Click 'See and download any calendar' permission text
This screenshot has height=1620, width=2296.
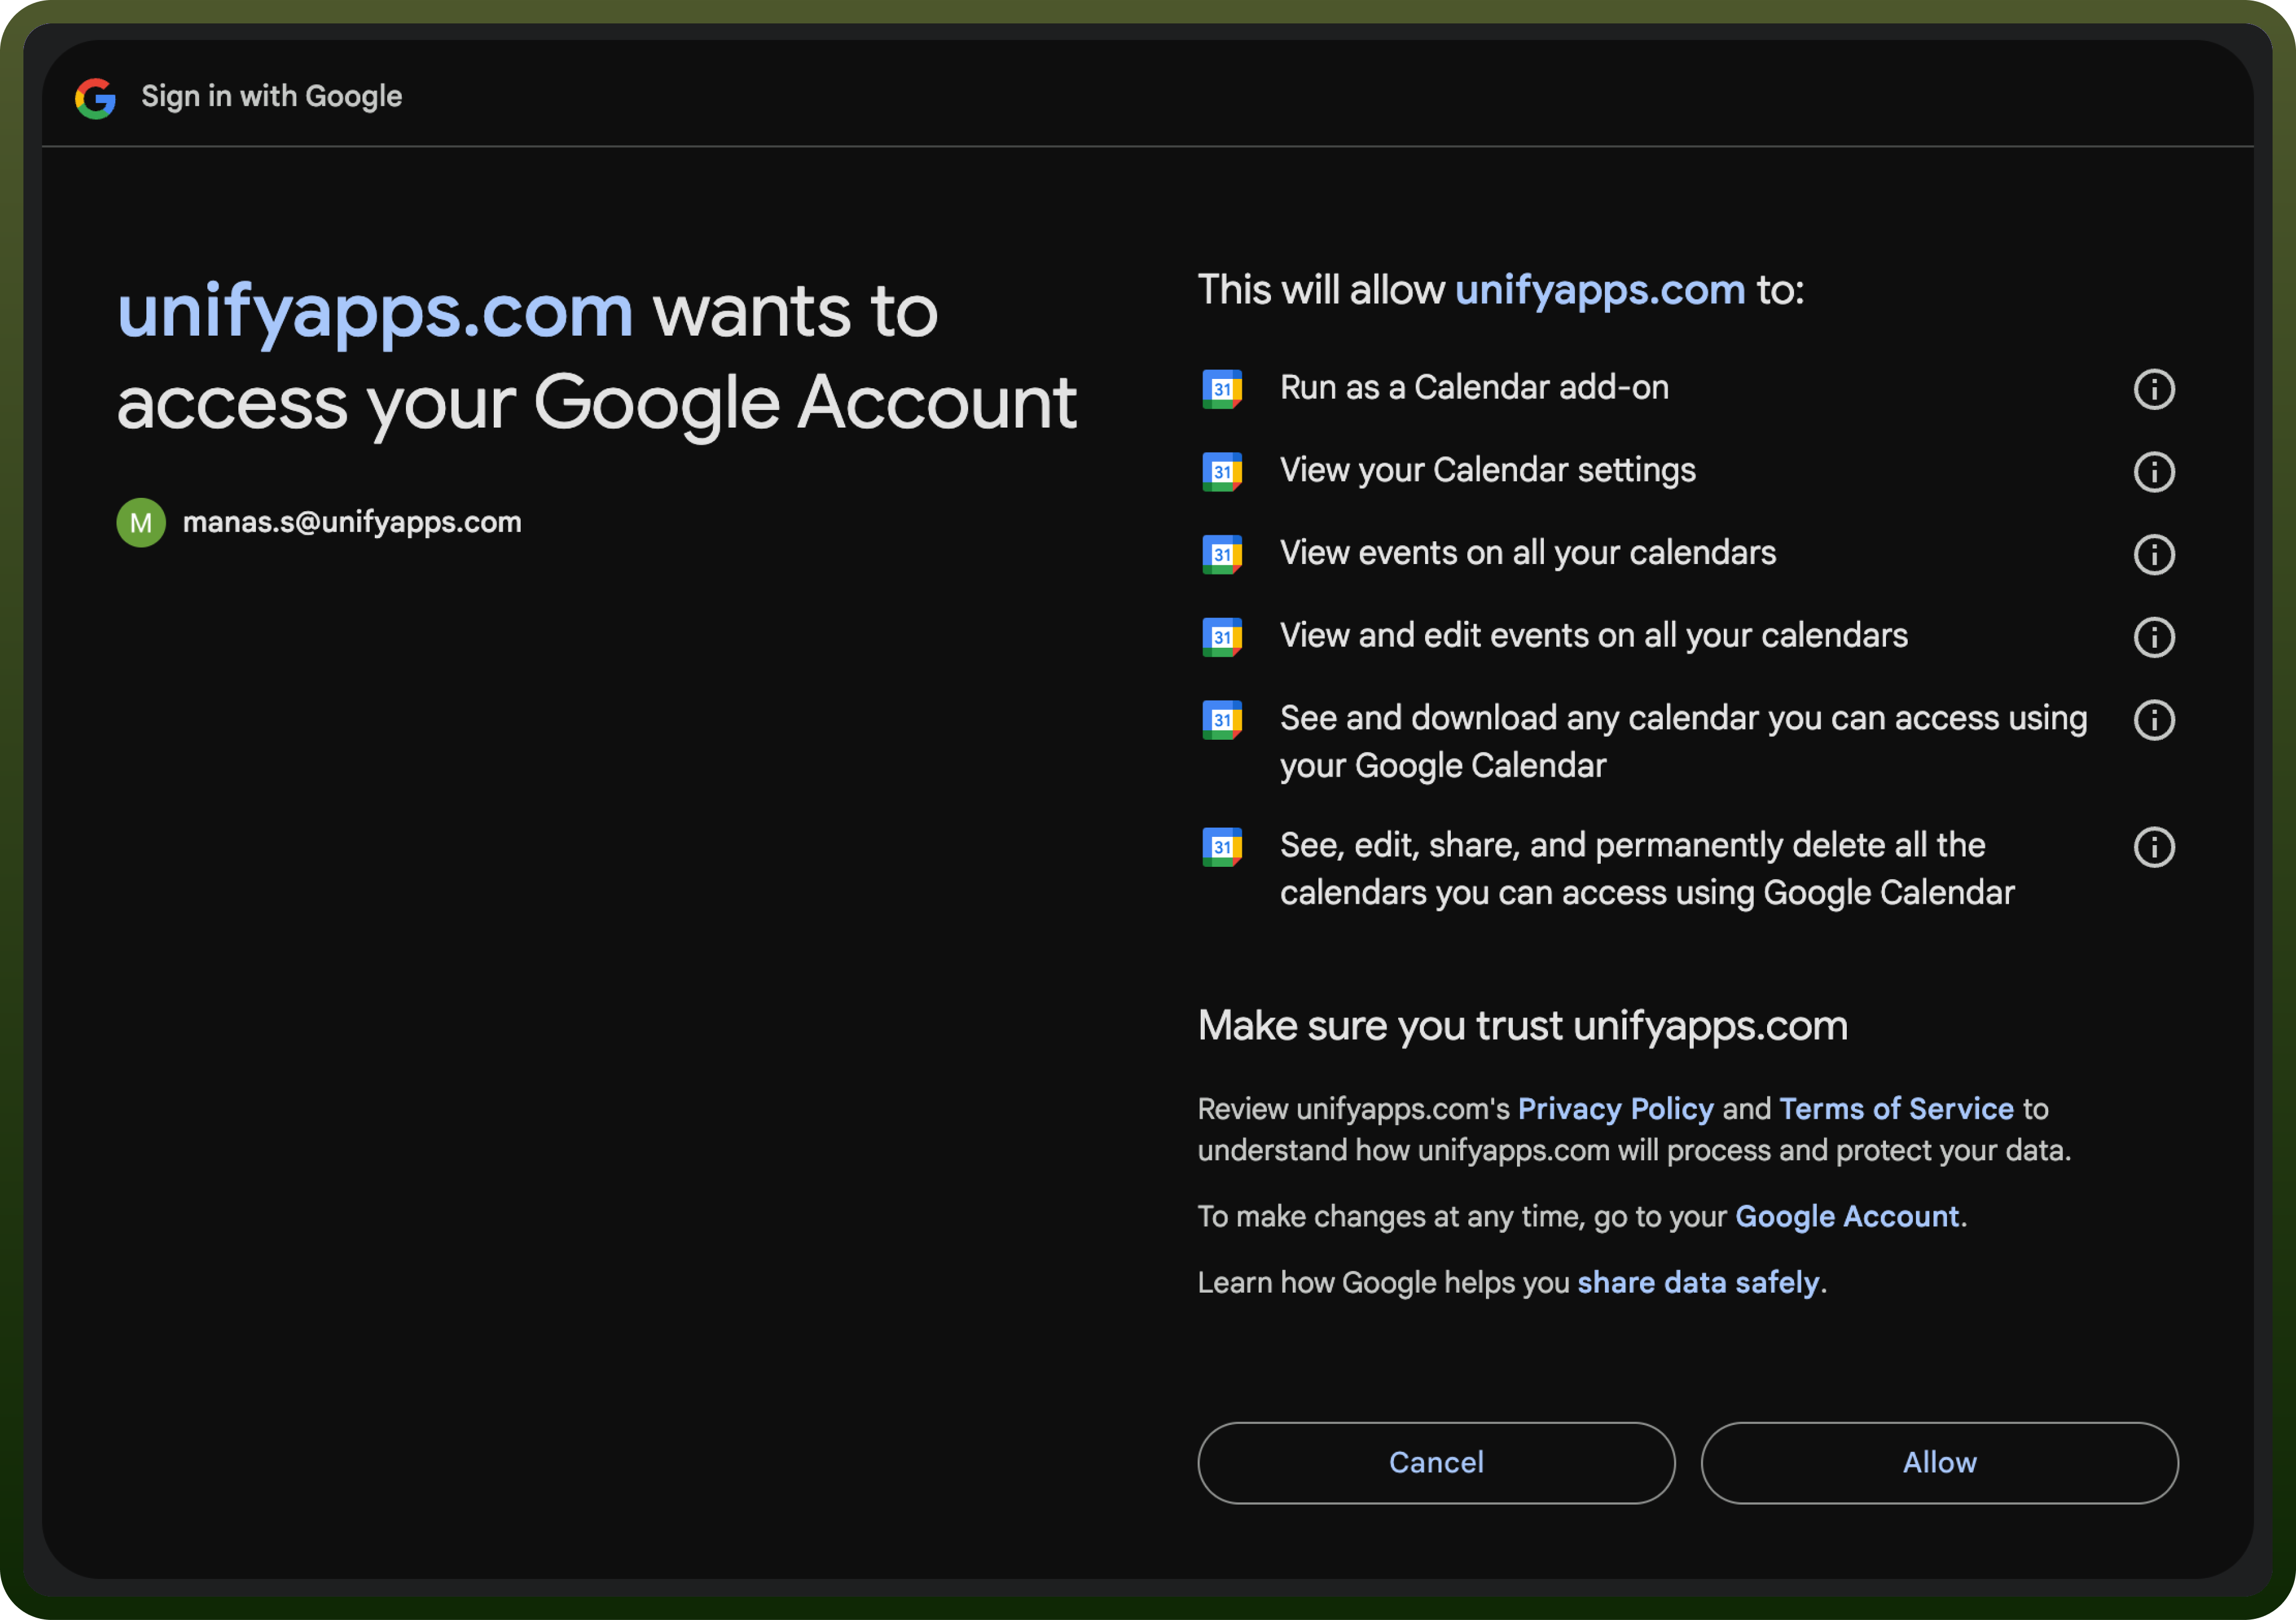(x=1684, y=742)
